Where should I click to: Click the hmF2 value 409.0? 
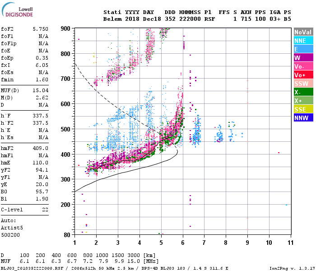click(41, 149)
